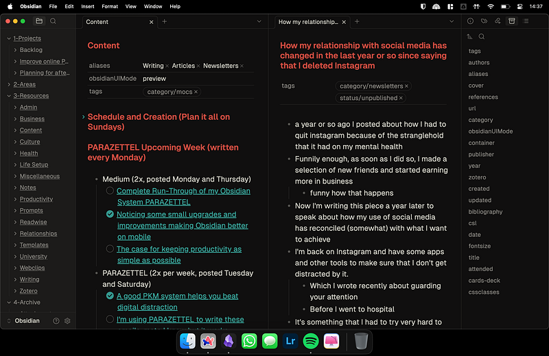Screen dimensions: 549x356
Task: Collapse the 4-Archive folder
Action: coord(9,303)
